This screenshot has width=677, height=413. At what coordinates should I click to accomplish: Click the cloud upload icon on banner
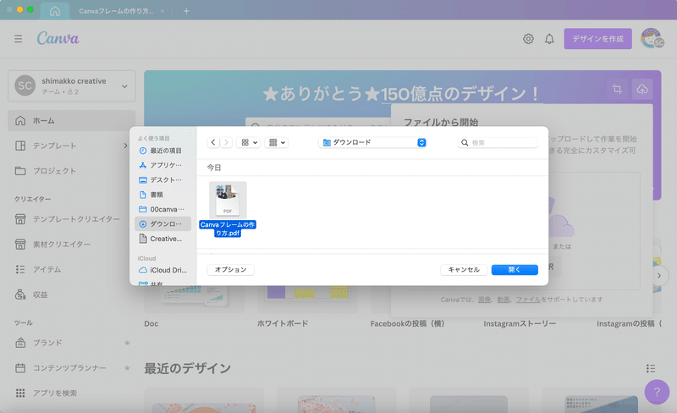[642, 89]
